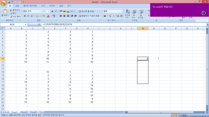
Task: Open the Office button menu
Action: click(3, 3)
